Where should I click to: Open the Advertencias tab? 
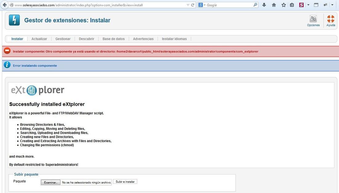click(x=143, y=39)
